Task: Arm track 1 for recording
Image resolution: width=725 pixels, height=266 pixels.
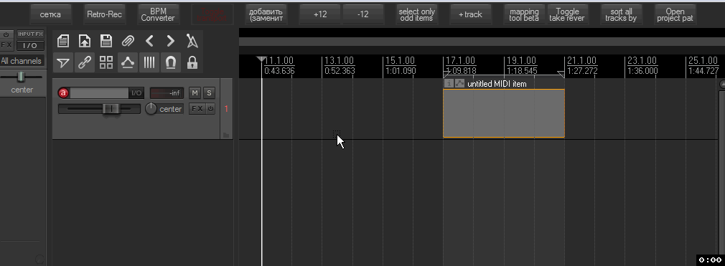Action: pos(63,93)
